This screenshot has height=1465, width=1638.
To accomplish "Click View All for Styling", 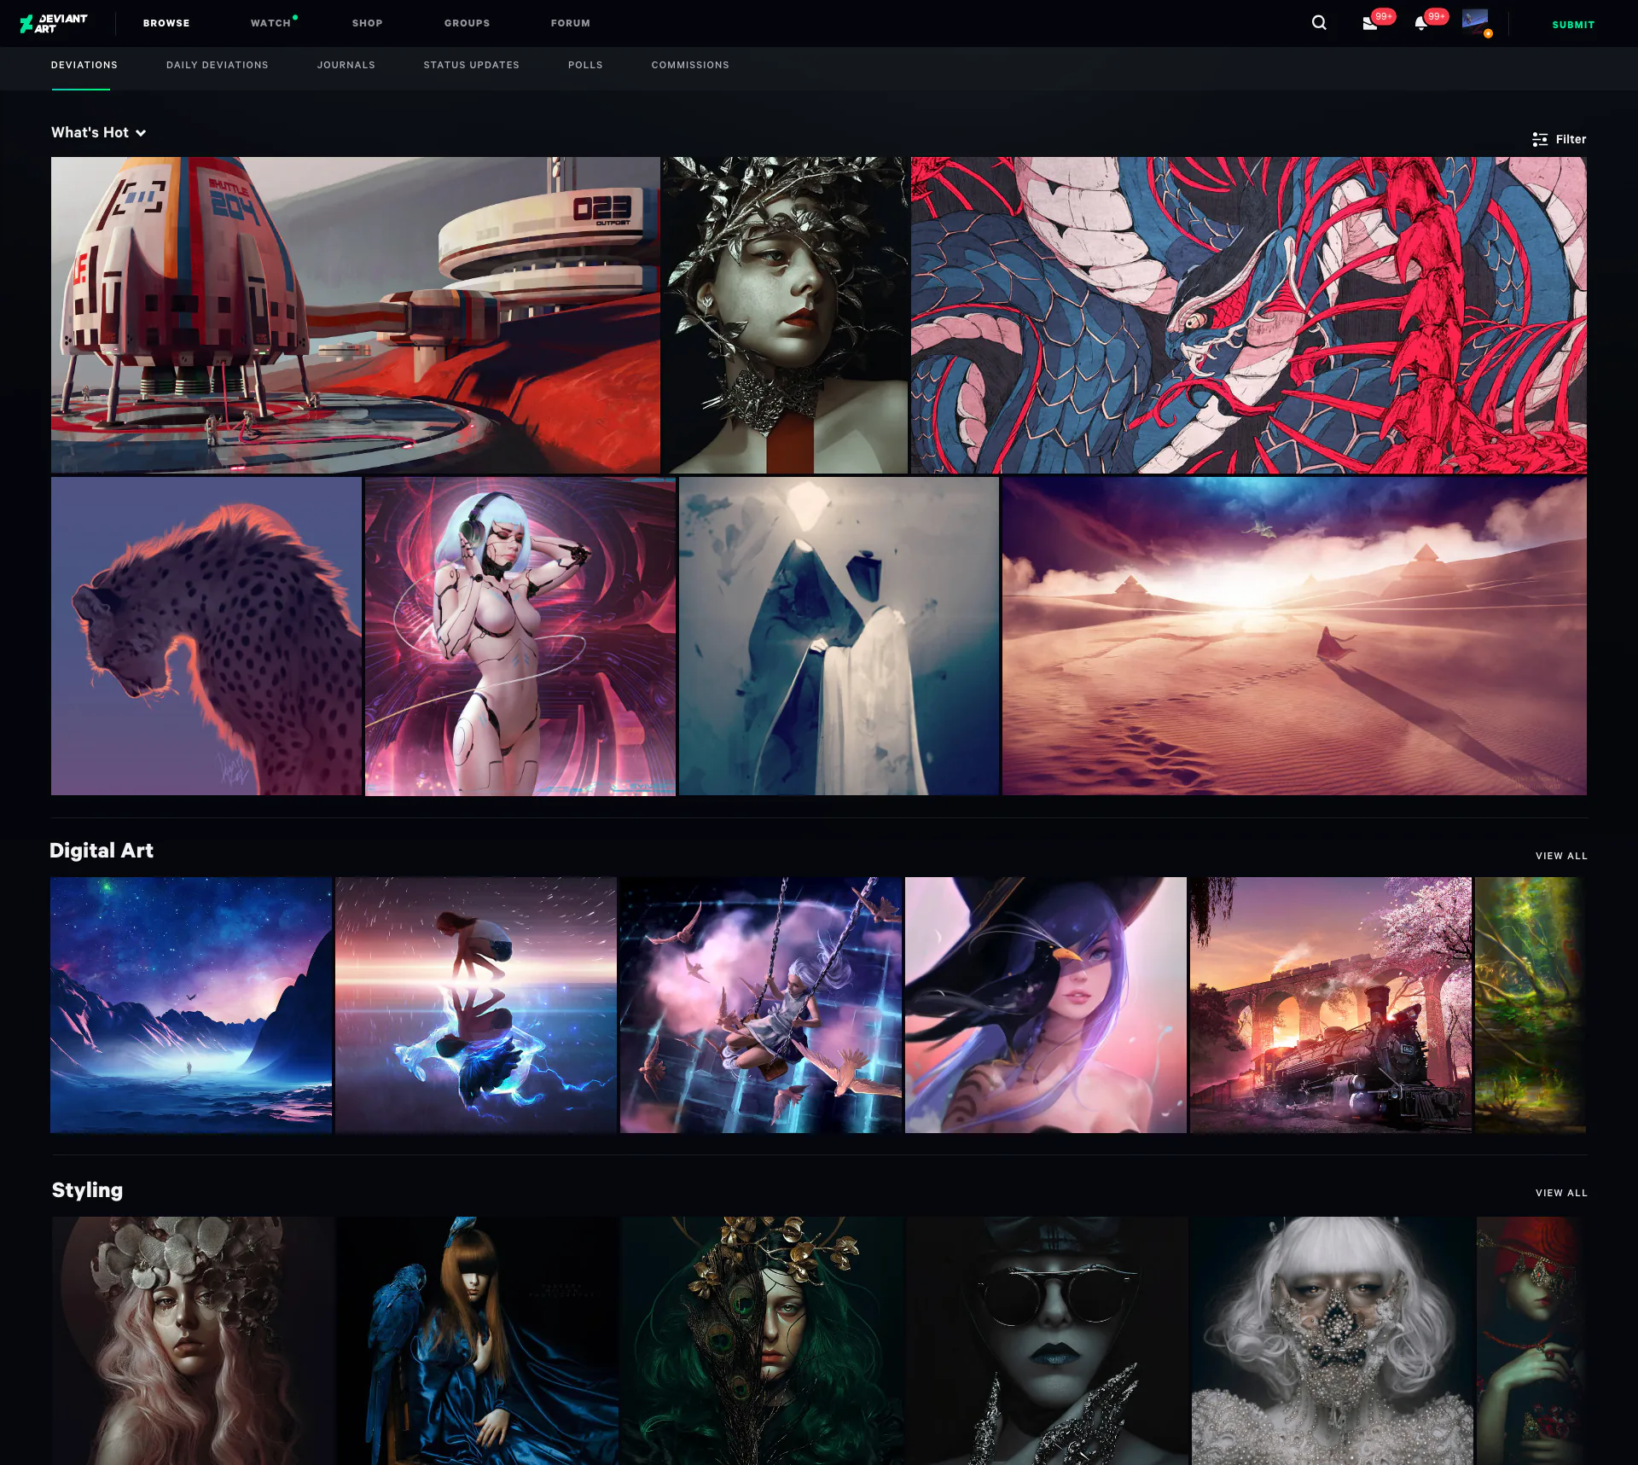I will tap(1561, 1193).
